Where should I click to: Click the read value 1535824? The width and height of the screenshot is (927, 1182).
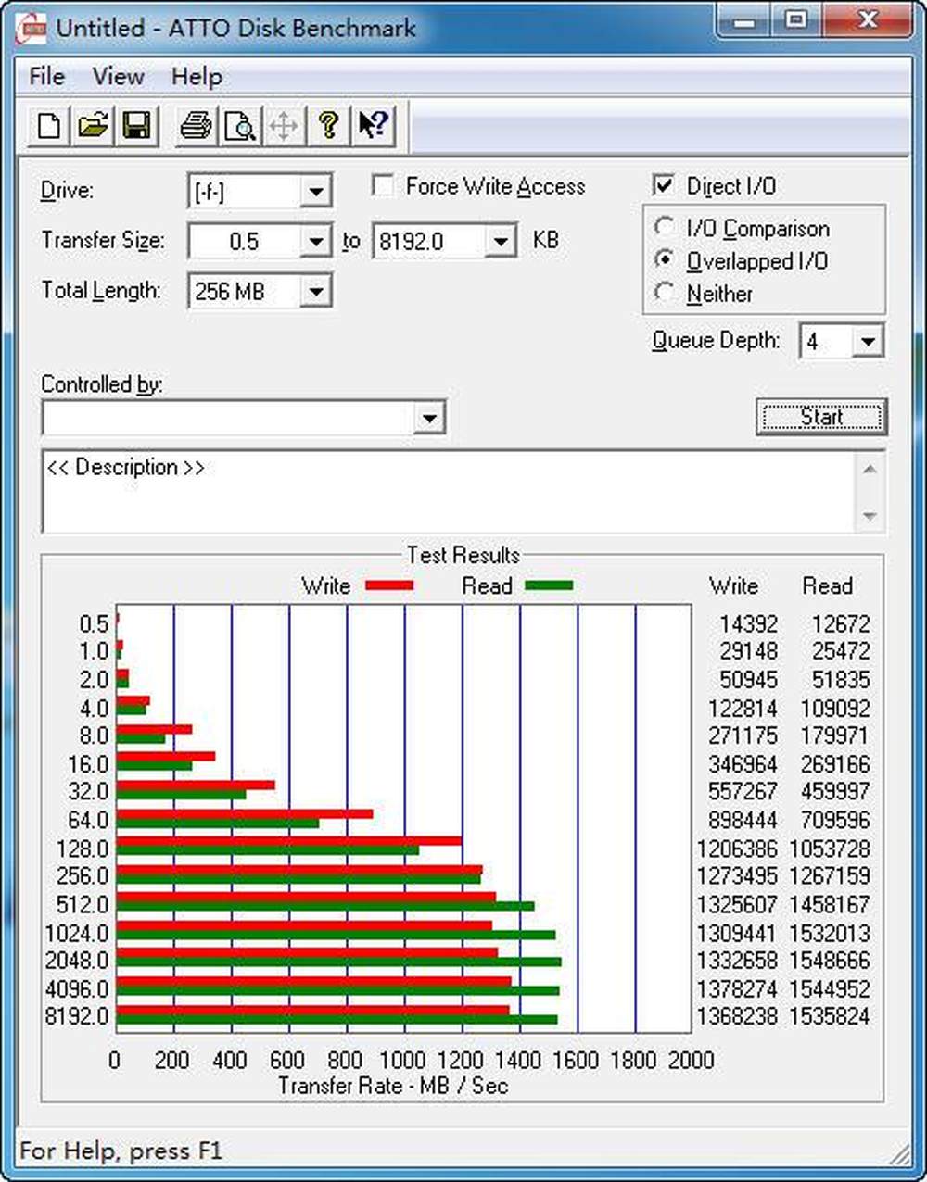(x=831, y=1015)
